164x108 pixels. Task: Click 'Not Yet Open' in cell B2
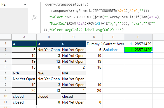49,50
